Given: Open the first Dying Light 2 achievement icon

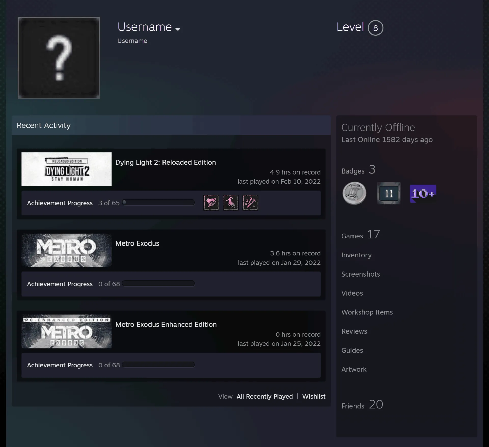Looking at the screenshot, I should (x=211, y=203).
